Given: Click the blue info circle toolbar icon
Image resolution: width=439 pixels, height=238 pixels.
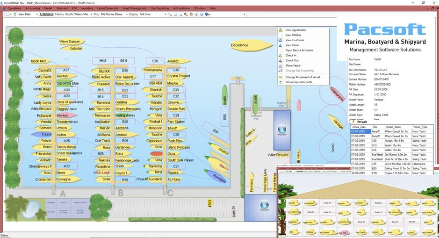Looking at the screenshot, I should click(196, 14).
